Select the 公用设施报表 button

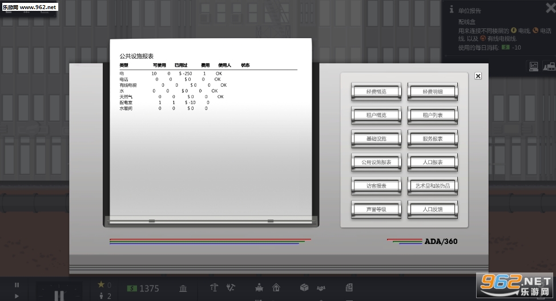click(x=376, y=162)
